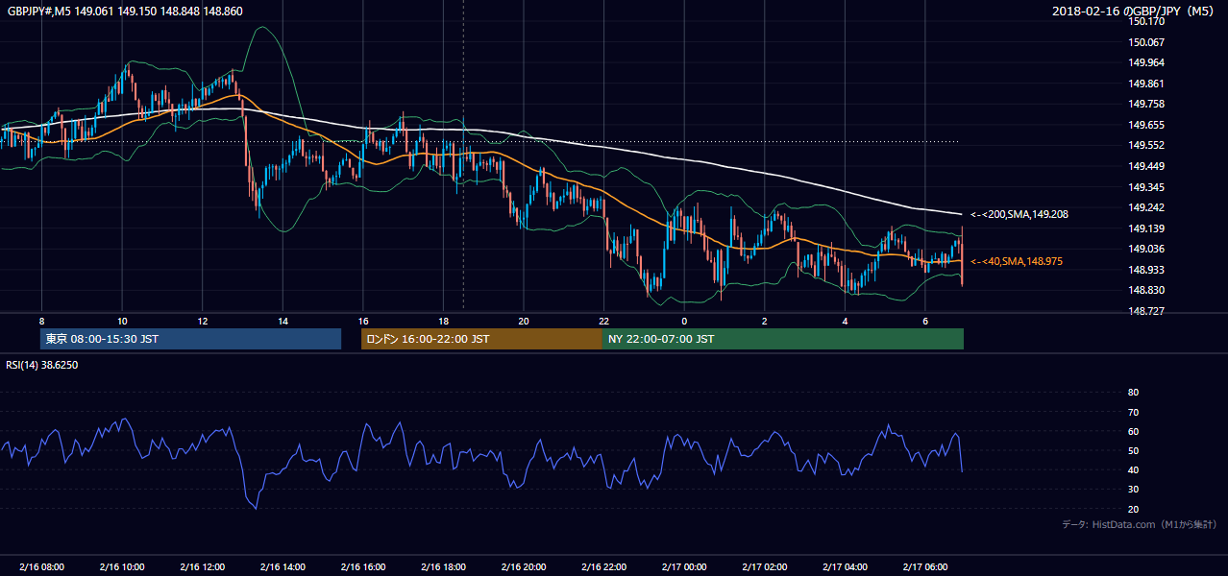Click price axis value 148.727

(1146, 312)
